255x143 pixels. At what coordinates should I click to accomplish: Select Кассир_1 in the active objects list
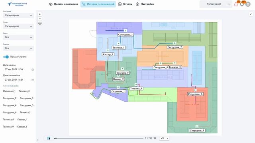[22, 120]
